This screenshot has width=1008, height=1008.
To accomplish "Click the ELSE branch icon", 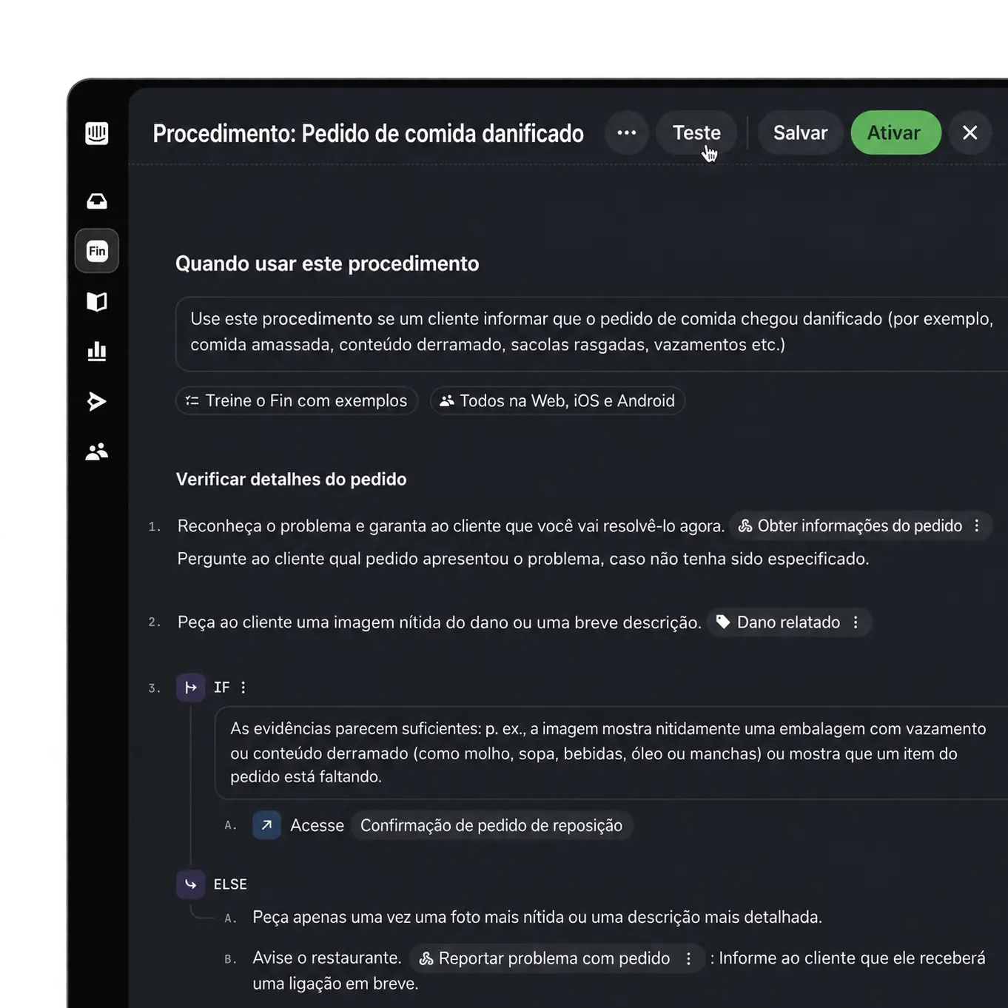I will [190, 884].
